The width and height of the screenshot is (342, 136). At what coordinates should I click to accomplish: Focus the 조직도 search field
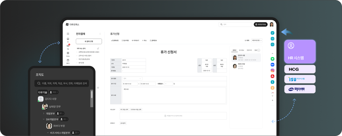click(x=62, y=83)
